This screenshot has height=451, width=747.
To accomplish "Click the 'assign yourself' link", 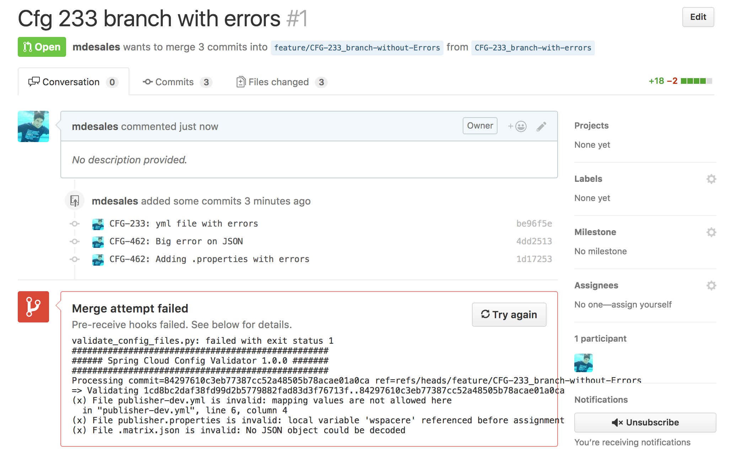I will [x=641, y=304].
